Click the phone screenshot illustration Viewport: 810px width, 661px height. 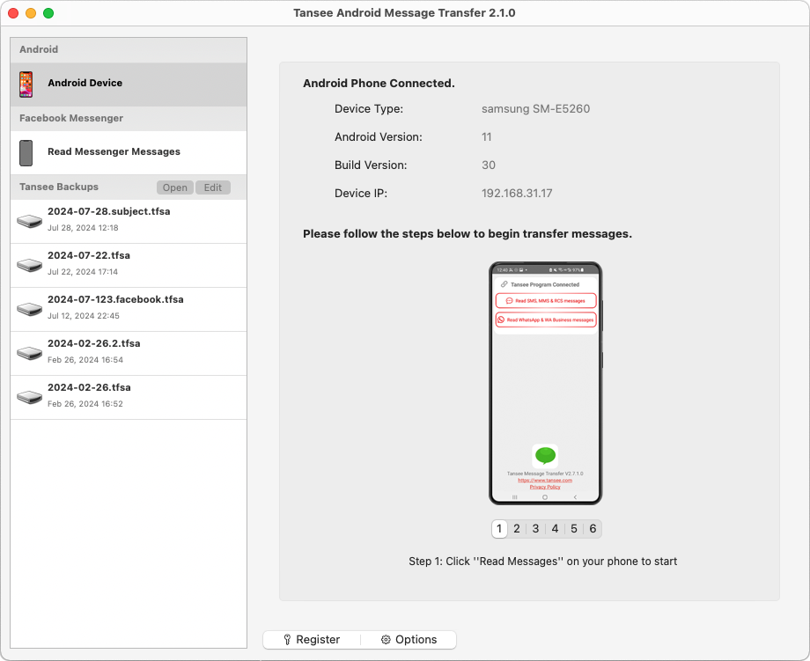(546, 383)
